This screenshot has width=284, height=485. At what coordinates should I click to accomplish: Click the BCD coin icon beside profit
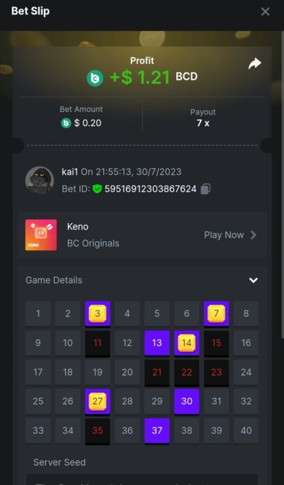pyautogui.click(x=95, y=78)
